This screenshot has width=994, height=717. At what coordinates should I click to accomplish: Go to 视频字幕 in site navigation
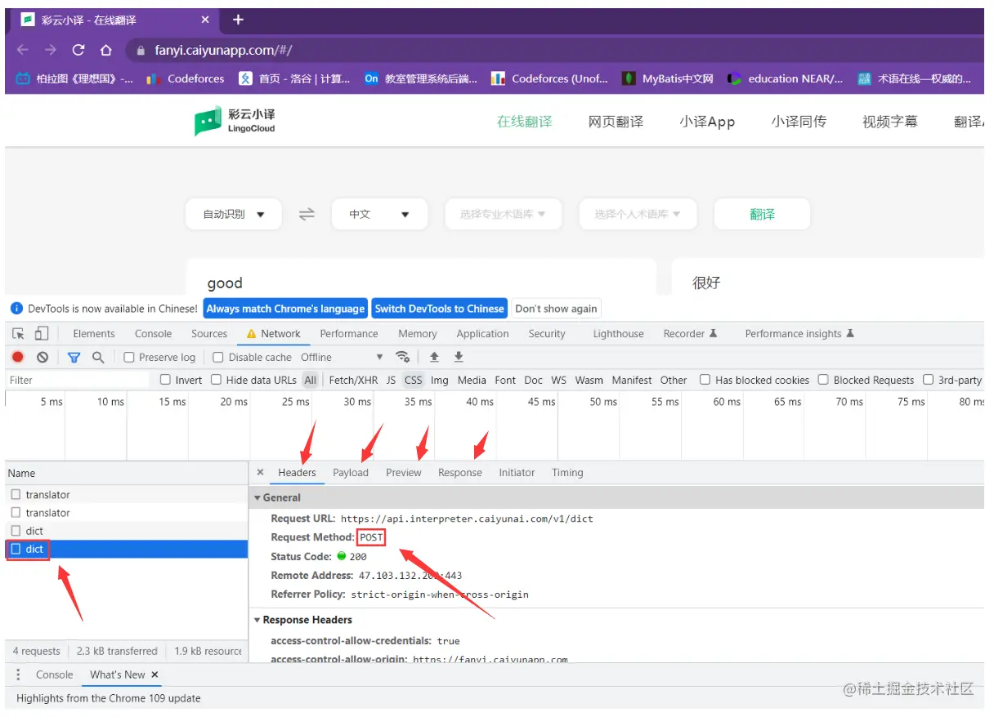[x=889, y=122]
